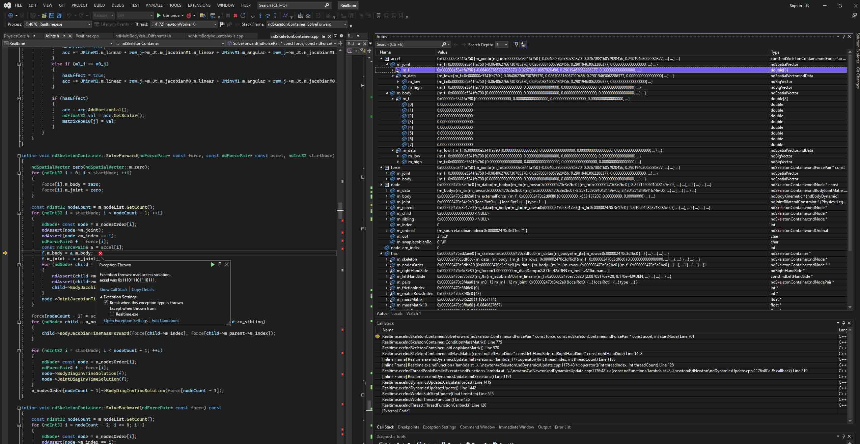Collapse the accel node in Autos

point(381,59)
